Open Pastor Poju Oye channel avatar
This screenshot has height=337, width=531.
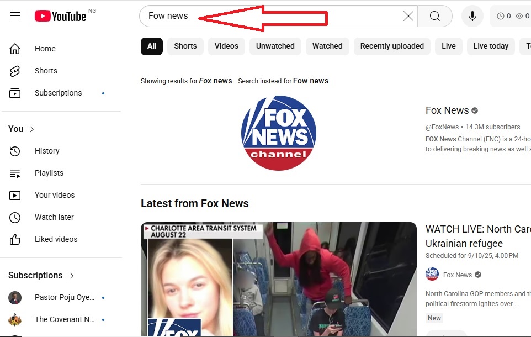coord(15,298)
